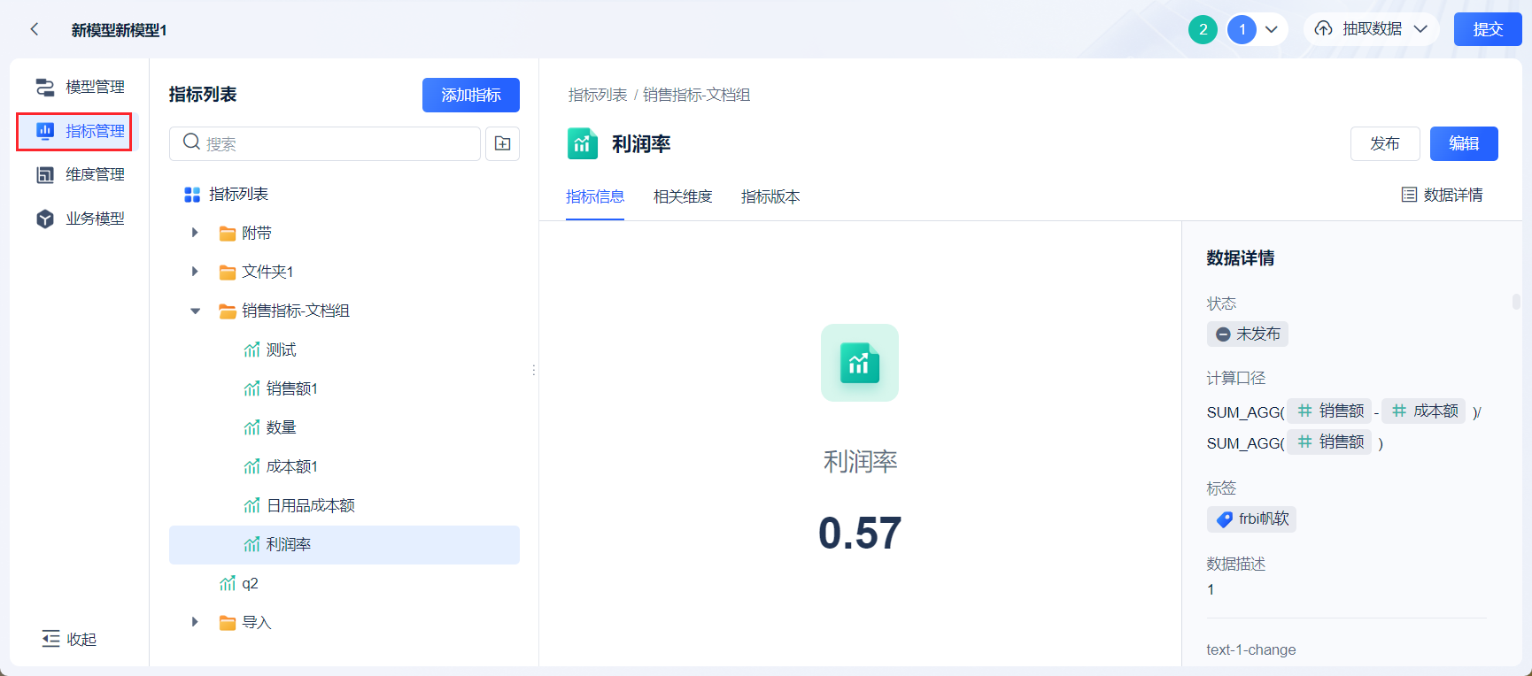This screenshot has height=676, width=1532.
Task: Select the 利润率 metric in the tree
Action: [344, 544]
